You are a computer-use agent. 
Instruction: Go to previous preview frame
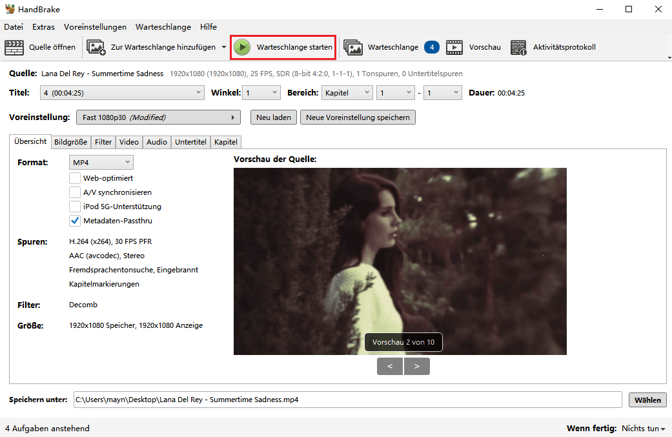point(390,366)
